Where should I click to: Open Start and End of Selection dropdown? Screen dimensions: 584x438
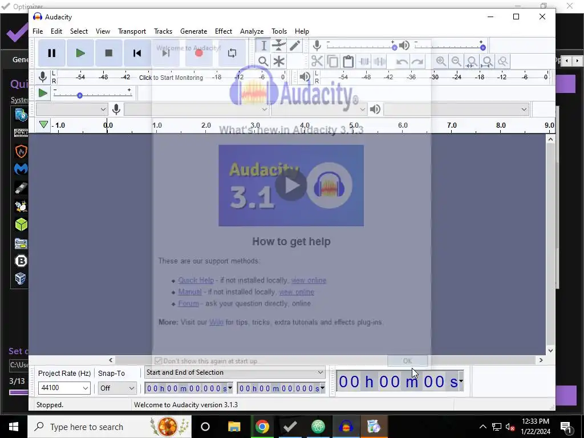point(234,372)
